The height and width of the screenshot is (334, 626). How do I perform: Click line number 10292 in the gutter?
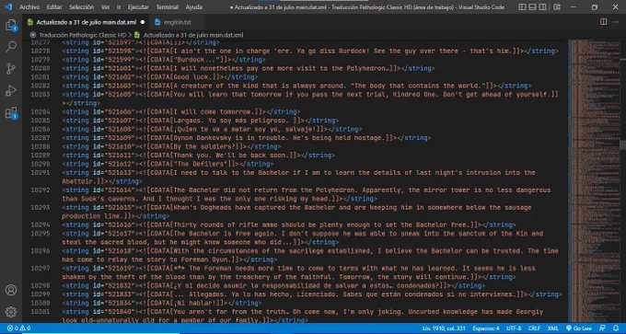tap(41, 190)
